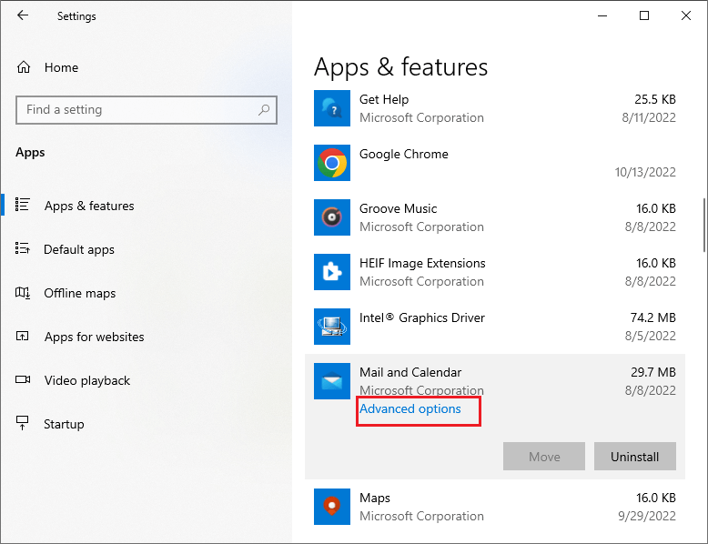Go back using the arrow icon
The image size is (708, 544).
(23, 15)
